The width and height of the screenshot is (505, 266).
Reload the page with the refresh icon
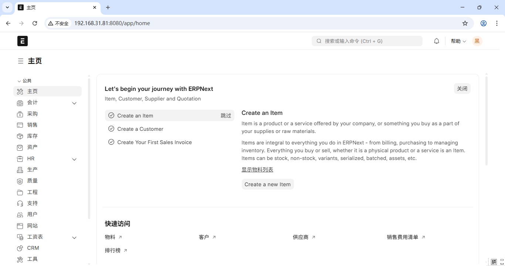35,23
